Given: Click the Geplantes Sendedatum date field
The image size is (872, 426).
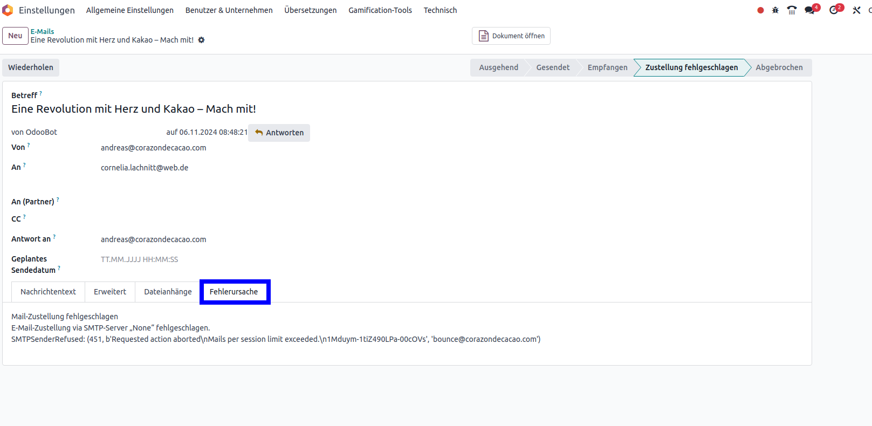Looking at the screenshot, I should 139,259.
